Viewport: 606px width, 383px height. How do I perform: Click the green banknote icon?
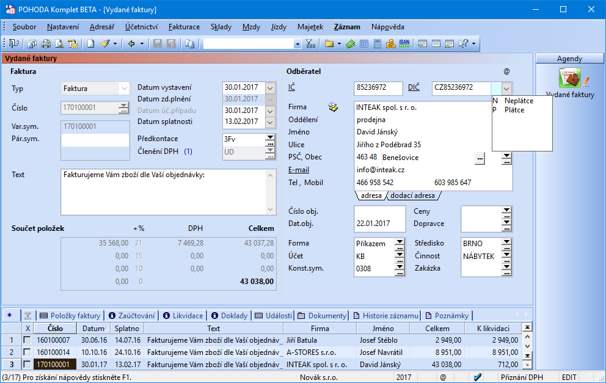[351, 43]
